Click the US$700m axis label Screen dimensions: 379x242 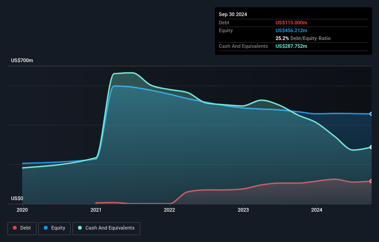(x=22, y=60)
